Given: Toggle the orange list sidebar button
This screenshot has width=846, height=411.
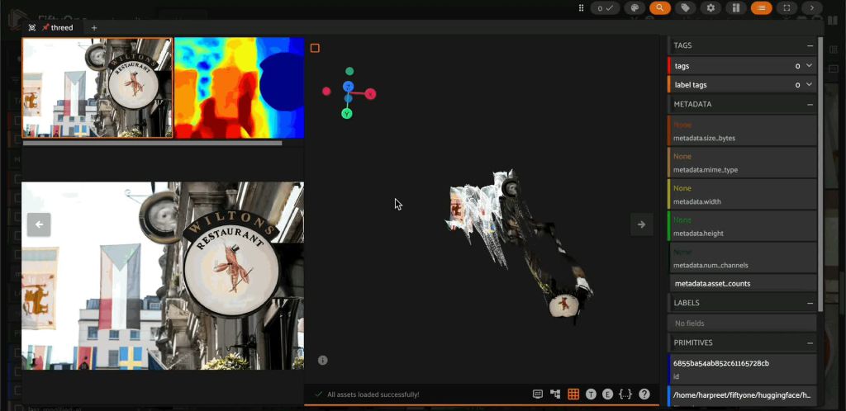Looking at the screenshot, I should 761,7.
